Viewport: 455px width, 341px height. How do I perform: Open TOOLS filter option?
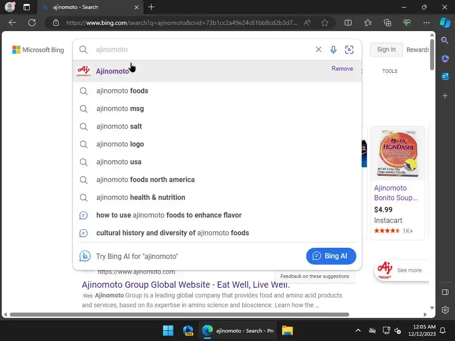tap(390, 71)
